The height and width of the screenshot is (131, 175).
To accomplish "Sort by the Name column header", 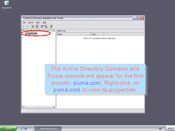I will click(x=73, y=34).
